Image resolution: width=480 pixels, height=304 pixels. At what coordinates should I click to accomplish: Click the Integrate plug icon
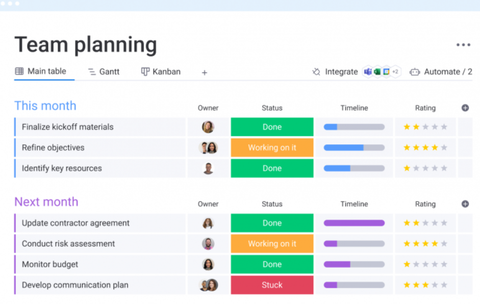tap(316, 72)
